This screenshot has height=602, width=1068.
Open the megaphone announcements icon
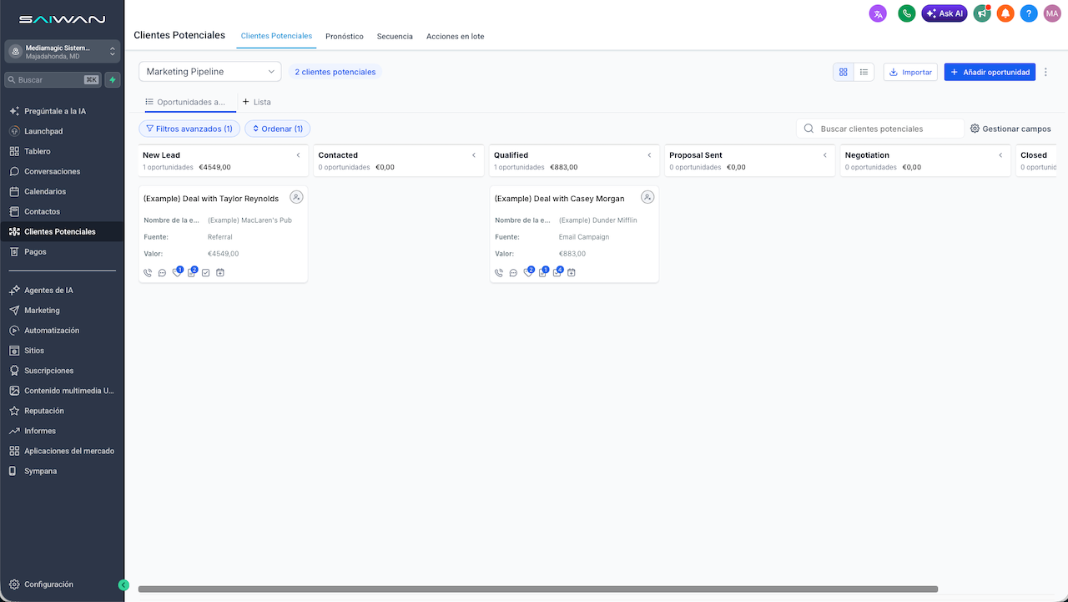coord(982,13)
